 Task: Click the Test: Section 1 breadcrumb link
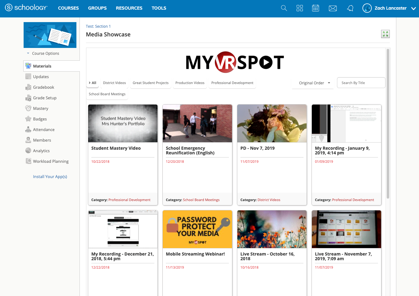pos(98,26)
